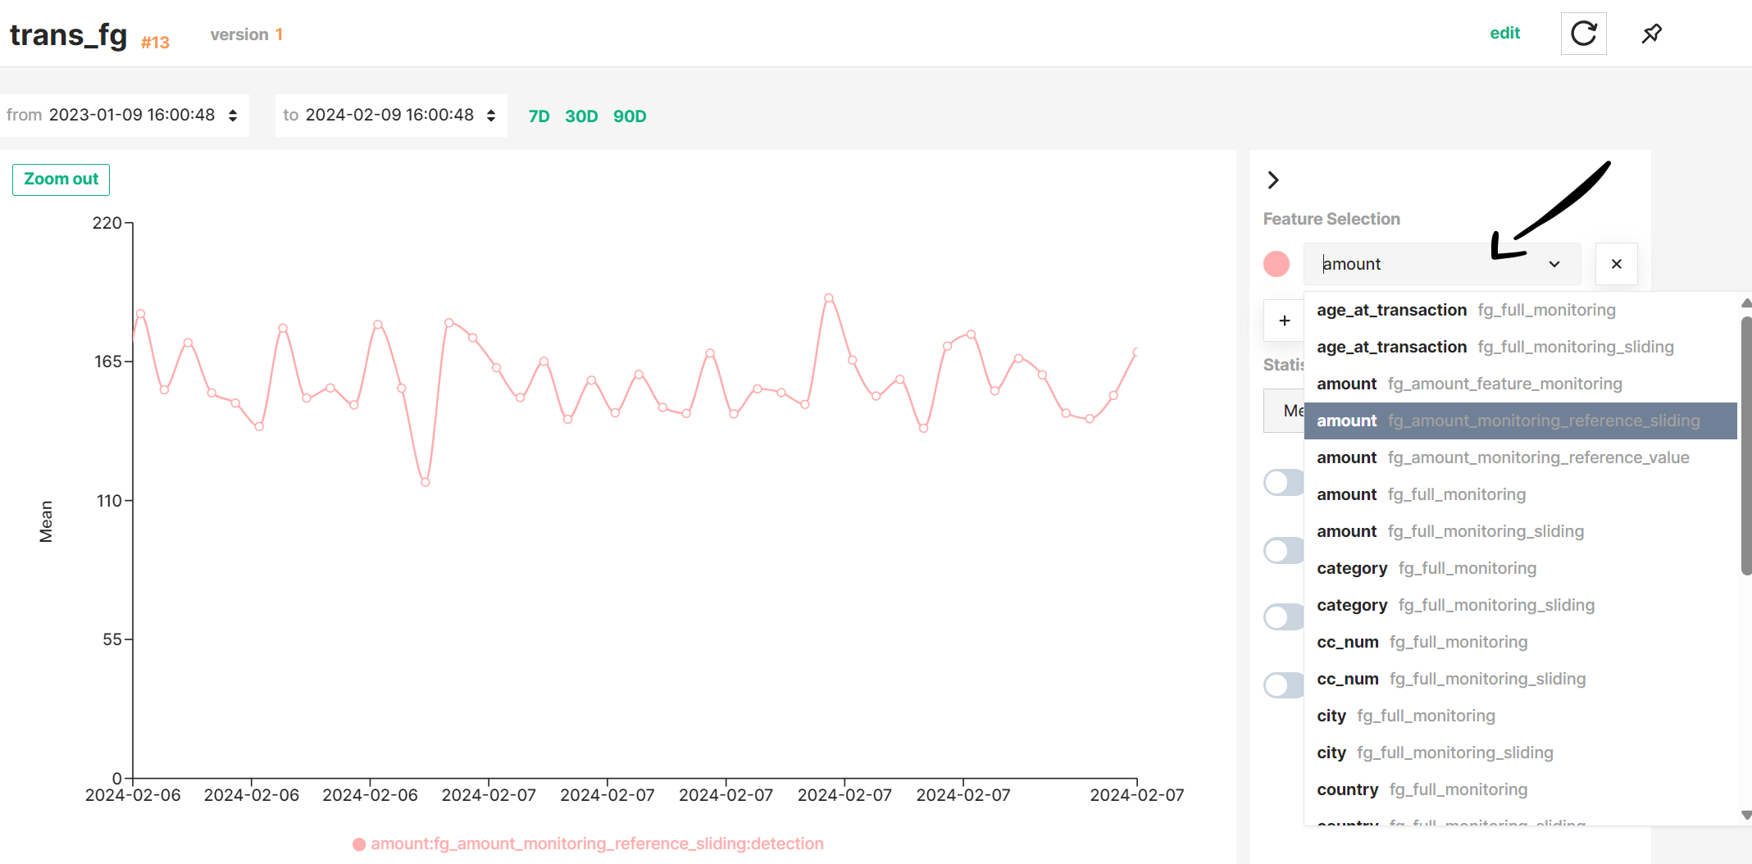This screenshot has width=1752, height=864.
Task: Open the amount feature selection dropdown
Action: [1554, 263]
